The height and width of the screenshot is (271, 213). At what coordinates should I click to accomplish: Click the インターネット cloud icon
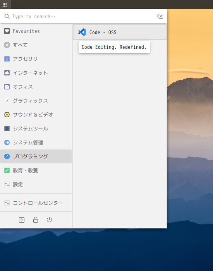tap(7, 73)
